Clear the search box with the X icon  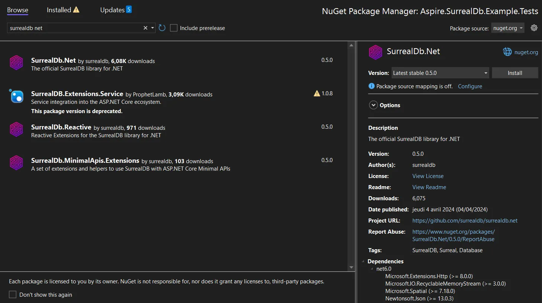coord(145,27)
